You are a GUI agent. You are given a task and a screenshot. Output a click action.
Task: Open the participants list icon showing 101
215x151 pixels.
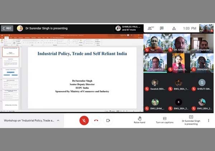tap(150, 28)
